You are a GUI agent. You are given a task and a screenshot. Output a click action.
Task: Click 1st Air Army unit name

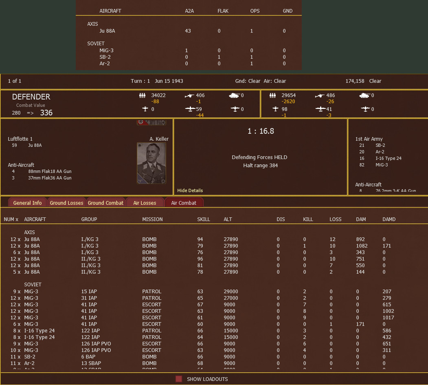pyautogui.click(x=369, y=139)
